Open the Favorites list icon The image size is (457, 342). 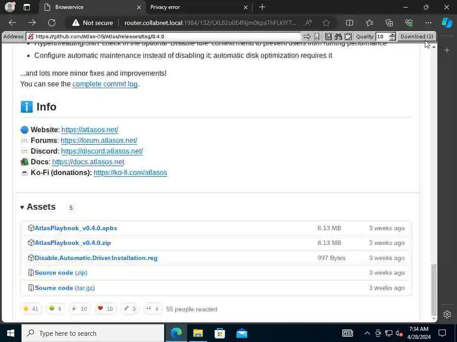click(x=369, y=23)
